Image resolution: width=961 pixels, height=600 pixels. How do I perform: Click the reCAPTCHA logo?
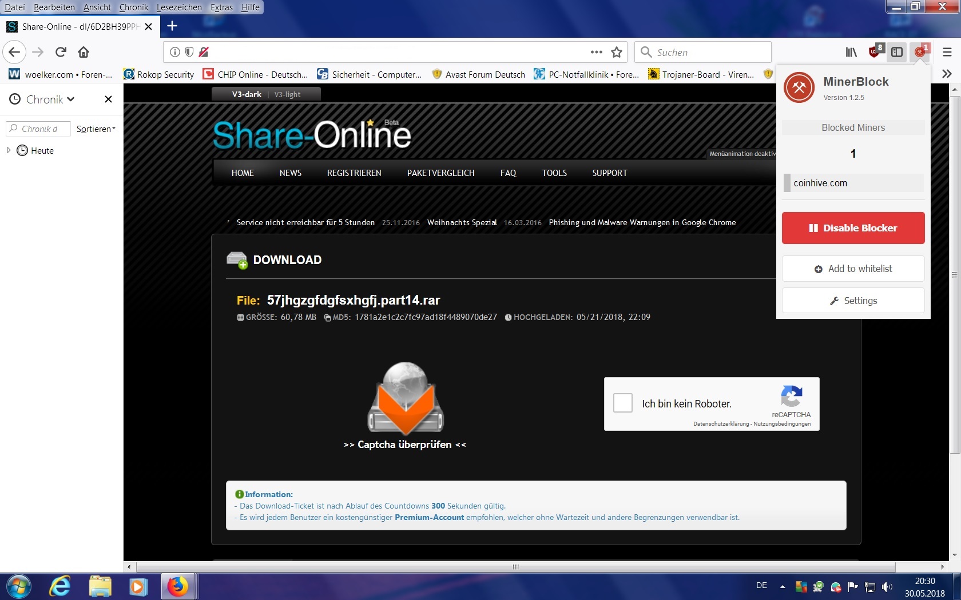(791, 395)
